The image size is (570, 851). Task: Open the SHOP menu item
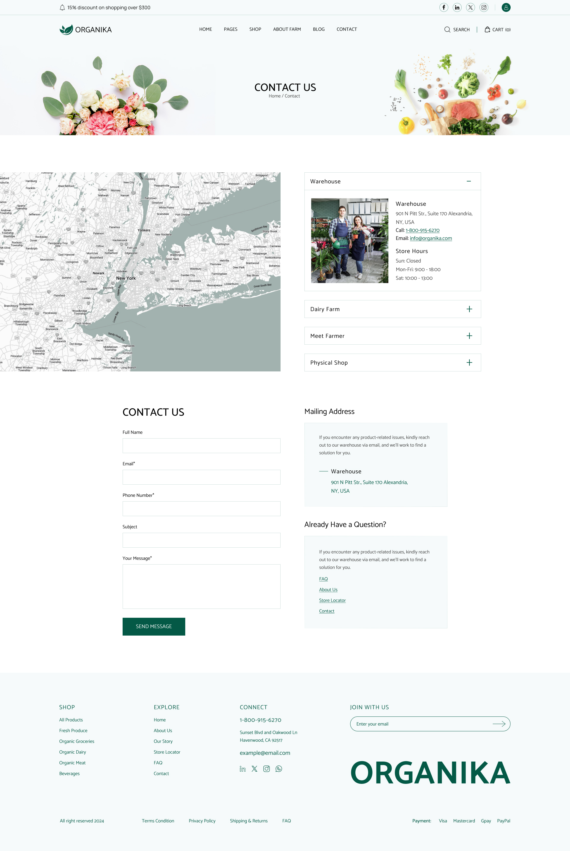[x=255, y=29]
